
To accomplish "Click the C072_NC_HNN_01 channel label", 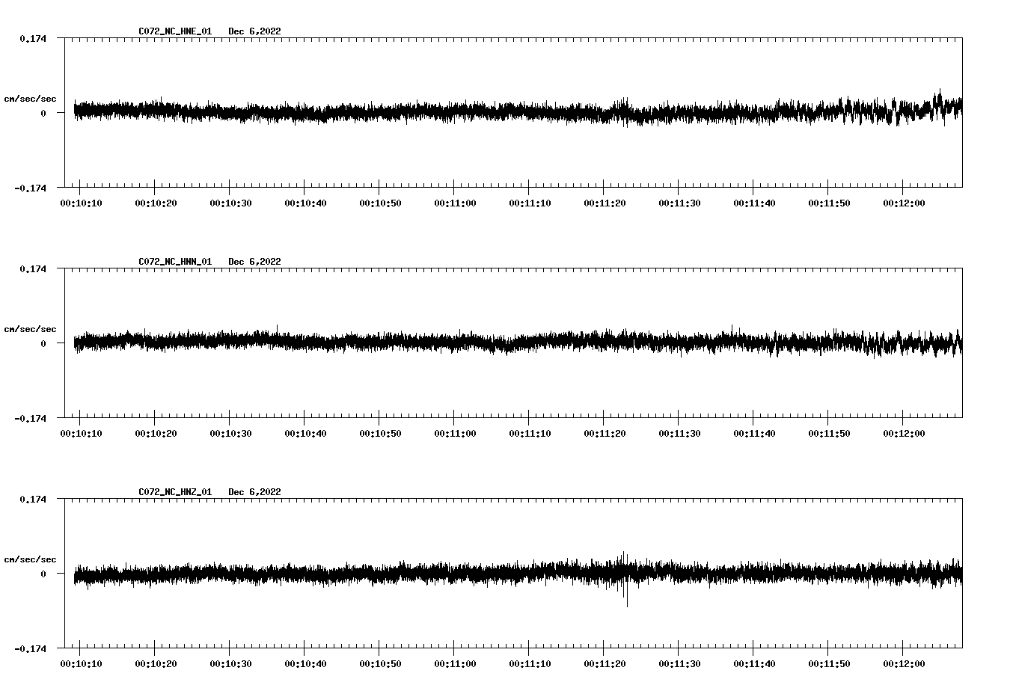I will pyautogui.click(x=174, y=261).
